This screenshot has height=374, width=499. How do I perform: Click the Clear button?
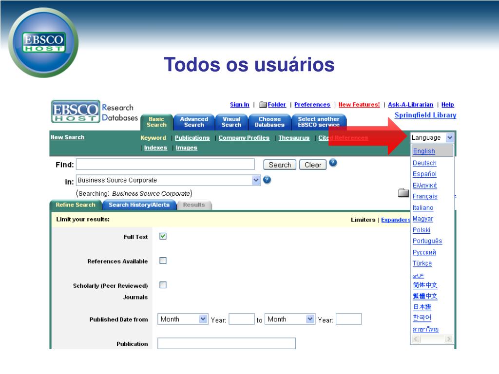(x=313, y=165)
